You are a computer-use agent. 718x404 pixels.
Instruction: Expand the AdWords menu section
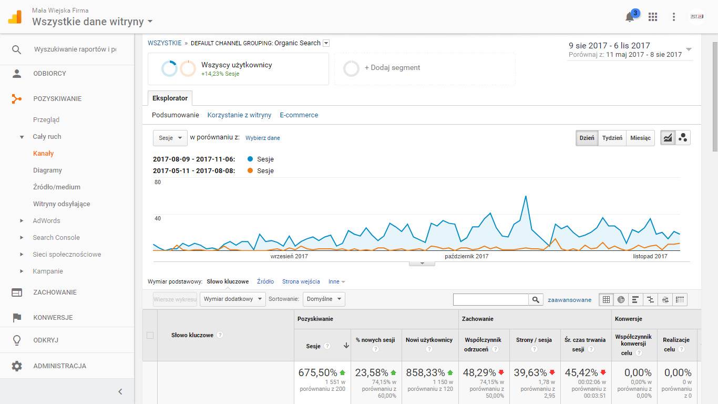coord(22,221)
